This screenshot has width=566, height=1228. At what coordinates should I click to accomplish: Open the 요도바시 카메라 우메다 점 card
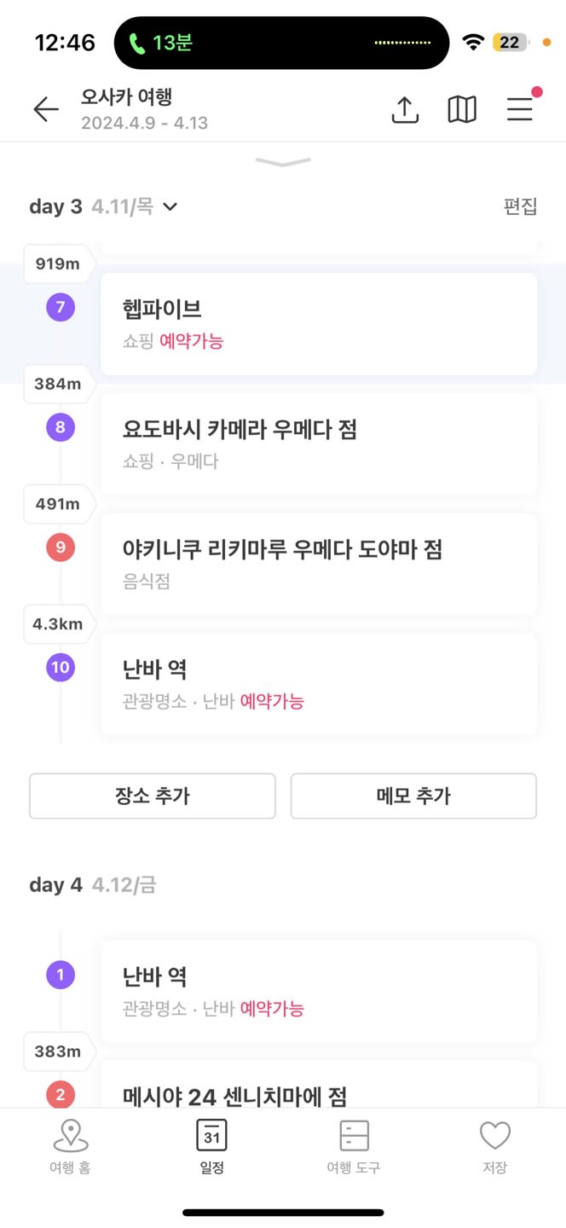319,443
